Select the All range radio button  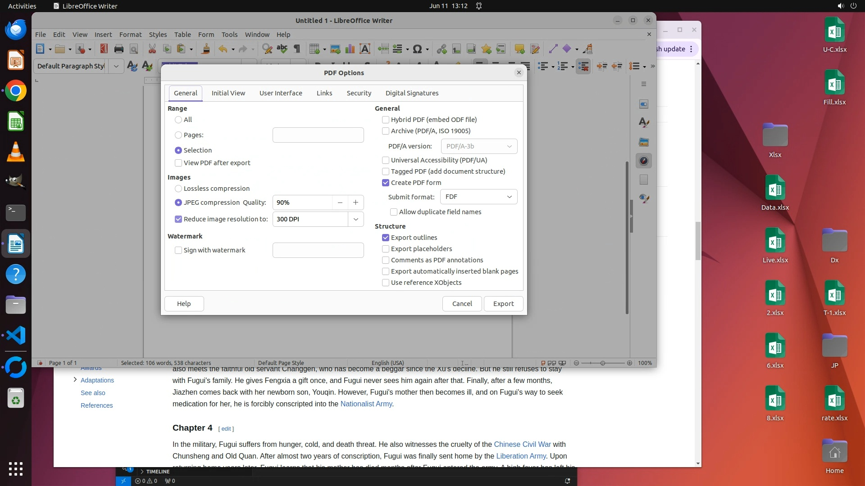178,120
